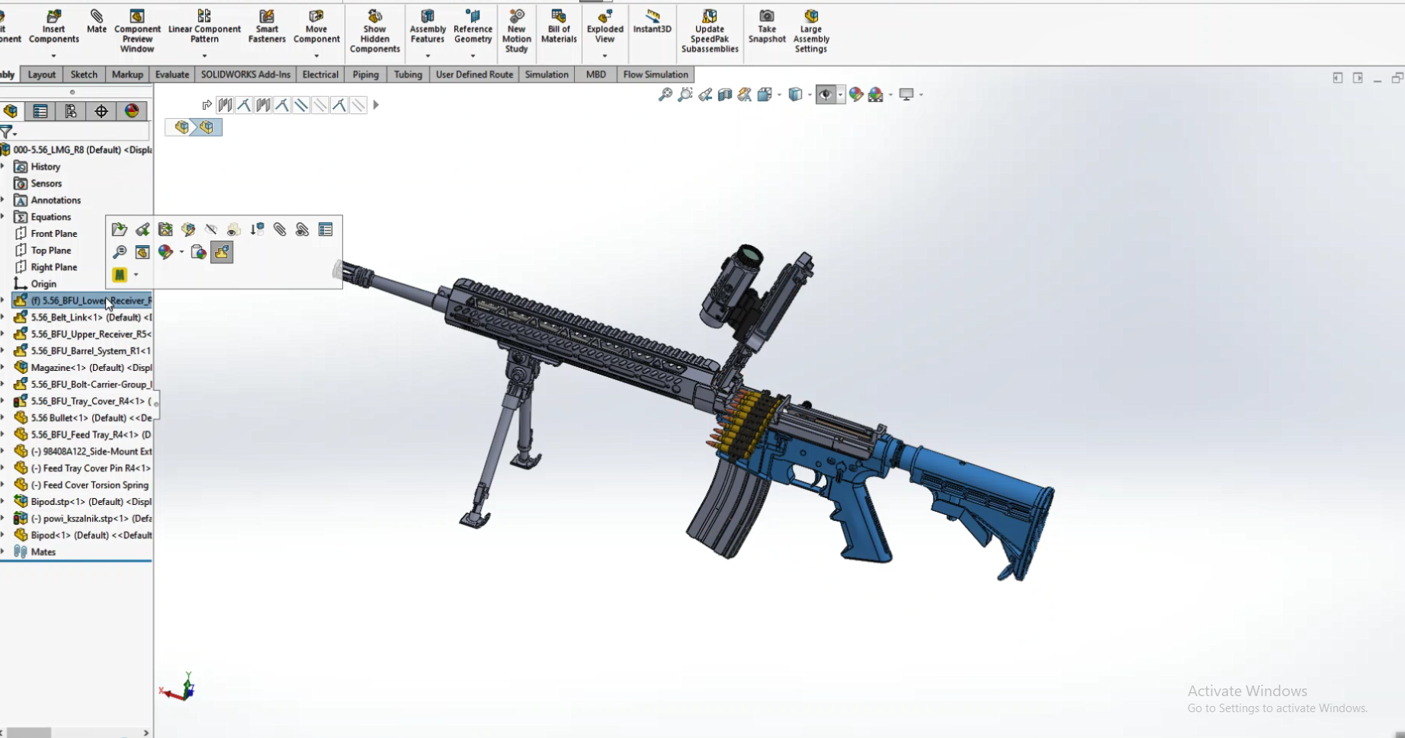Expand the Mates folder in tree
Viewport: 1405px width, 738px height.
point(3,551)
